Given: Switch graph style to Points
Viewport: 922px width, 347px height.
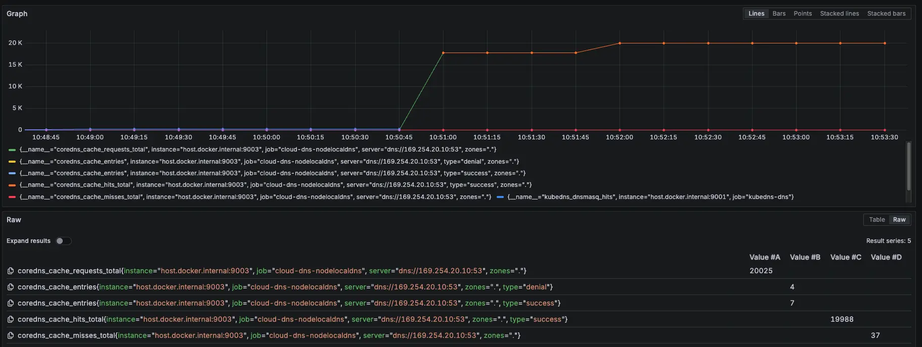Looking at the screenshot, I should point(803,14).
